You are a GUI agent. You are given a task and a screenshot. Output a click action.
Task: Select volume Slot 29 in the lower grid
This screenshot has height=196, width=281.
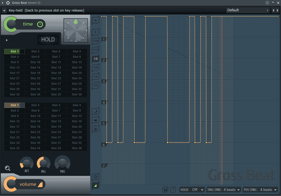tap(15, 143)
